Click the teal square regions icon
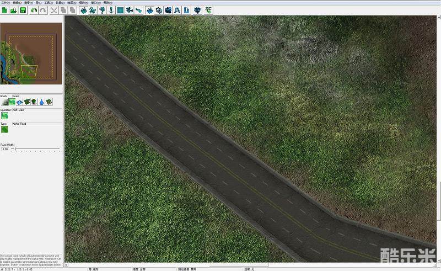Image resolution: width=441 pixels, height=271 pixels. pyautogui.click(x=120, y=10)
